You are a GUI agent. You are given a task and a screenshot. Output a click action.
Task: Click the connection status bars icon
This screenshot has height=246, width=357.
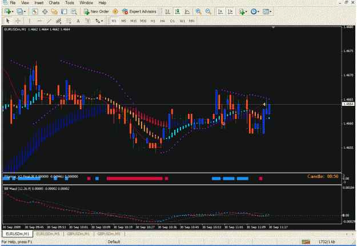pos(306,241)
